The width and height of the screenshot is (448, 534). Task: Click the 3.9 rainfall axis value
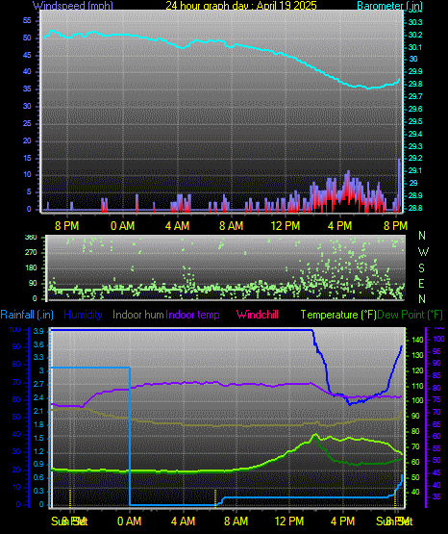click(x=38, y=332)
